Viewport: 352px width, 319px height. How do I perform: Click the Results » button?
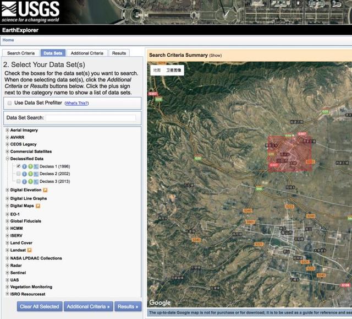point(128,306)
